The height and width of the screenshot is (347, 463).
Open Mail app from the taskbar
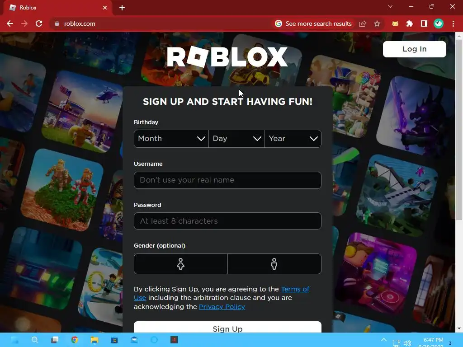pyautogui.click(x=134, y=340)
